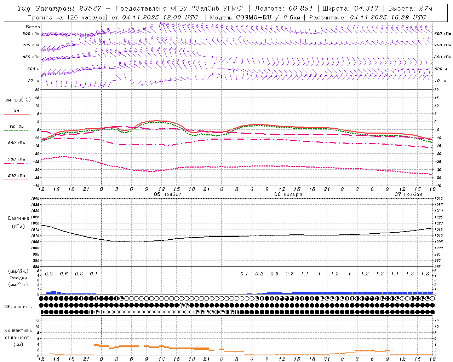Click the Тем-ра(°C) temperature label

pos(17,100)
